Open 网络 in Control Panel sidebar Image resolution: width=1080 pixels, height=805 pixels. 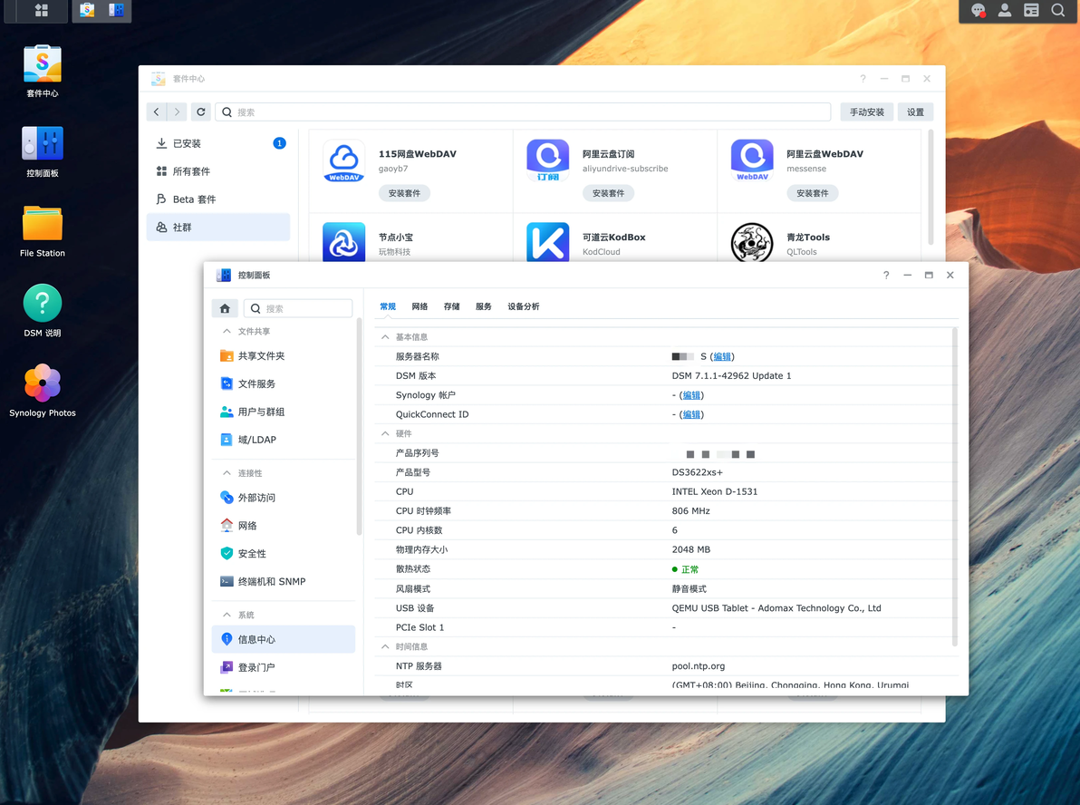pos(284,525)
